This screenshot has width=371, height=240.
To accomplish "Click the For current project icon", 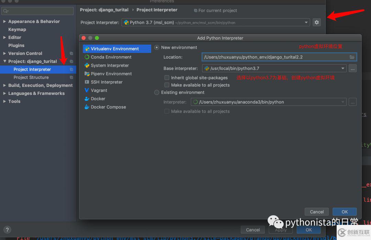I will (195, 10).
